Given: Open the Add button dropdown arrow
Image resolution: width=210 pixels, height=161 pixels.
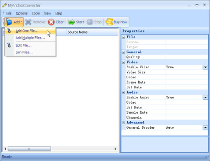Looking at the screenshot, I should [x=21, y=22].
